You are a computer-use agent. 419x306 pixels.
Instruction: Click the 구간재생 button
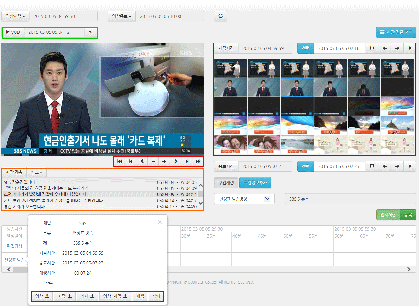[x=226, y=182]
